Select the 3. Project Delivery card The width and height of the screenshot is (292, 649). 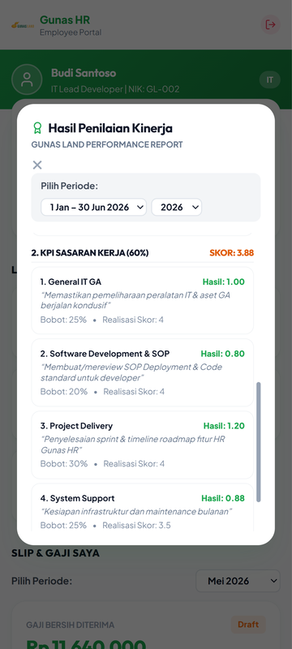(142, 445)
